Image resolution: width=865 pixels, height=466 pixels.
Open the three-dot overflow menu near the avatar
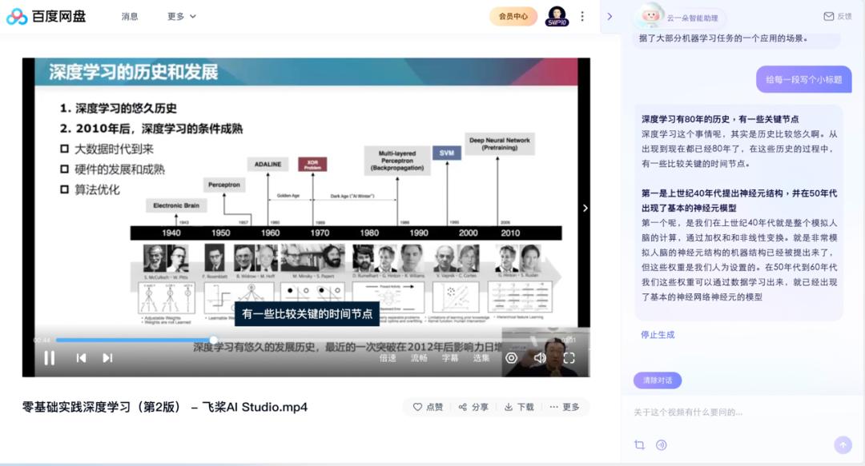pos(582,15)
